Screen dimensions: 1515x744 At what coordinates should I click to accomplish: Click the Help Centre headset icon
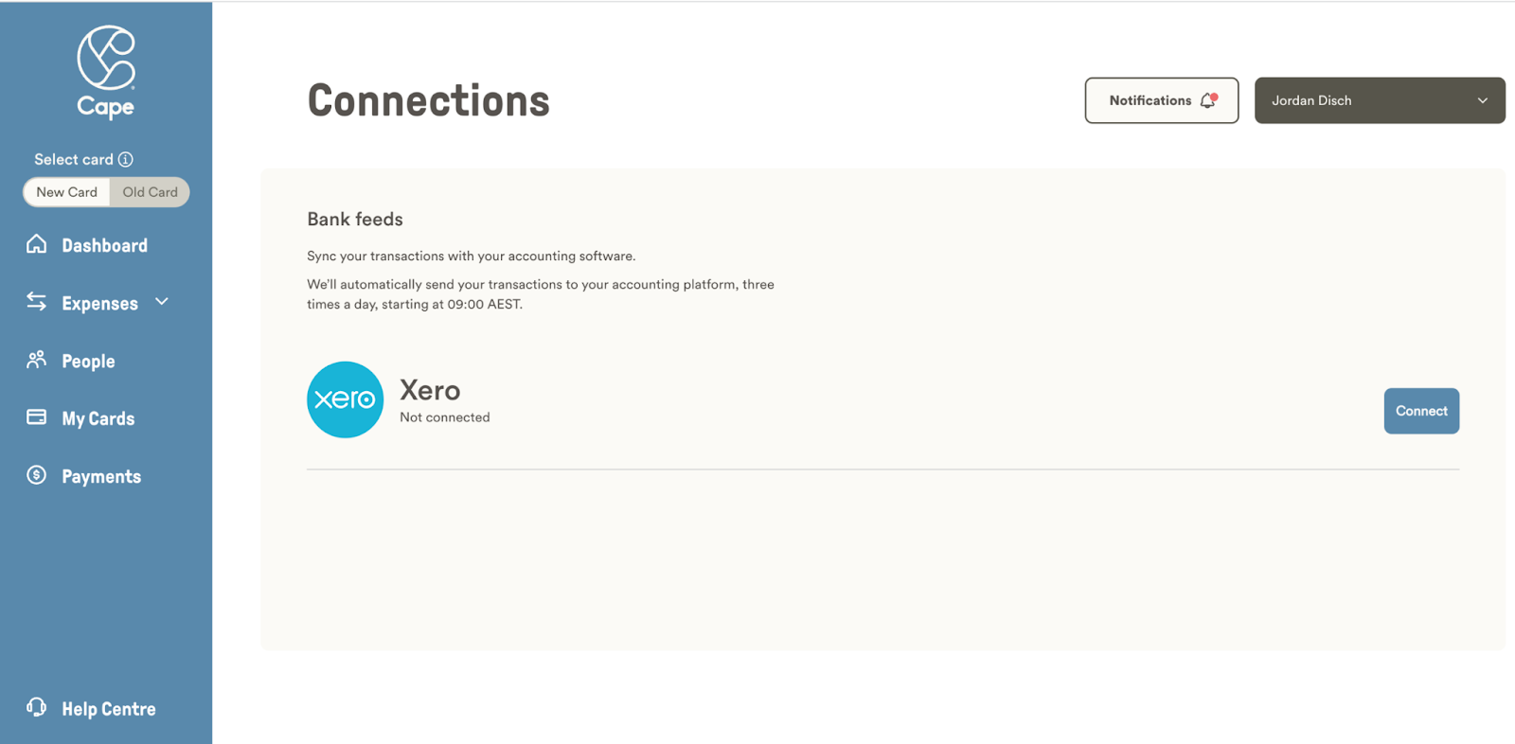36,707
